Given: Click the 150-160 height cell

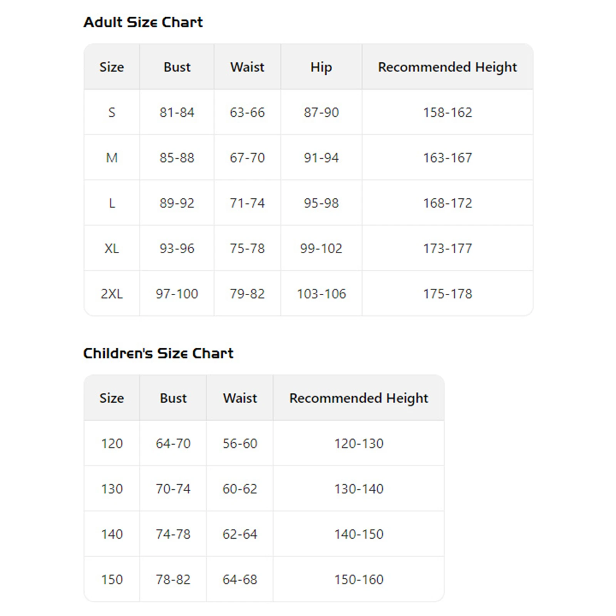Looking at the screenshot, I should pos(358,580).
